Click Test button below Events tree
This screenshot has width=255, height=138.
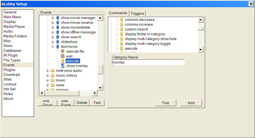97,103
